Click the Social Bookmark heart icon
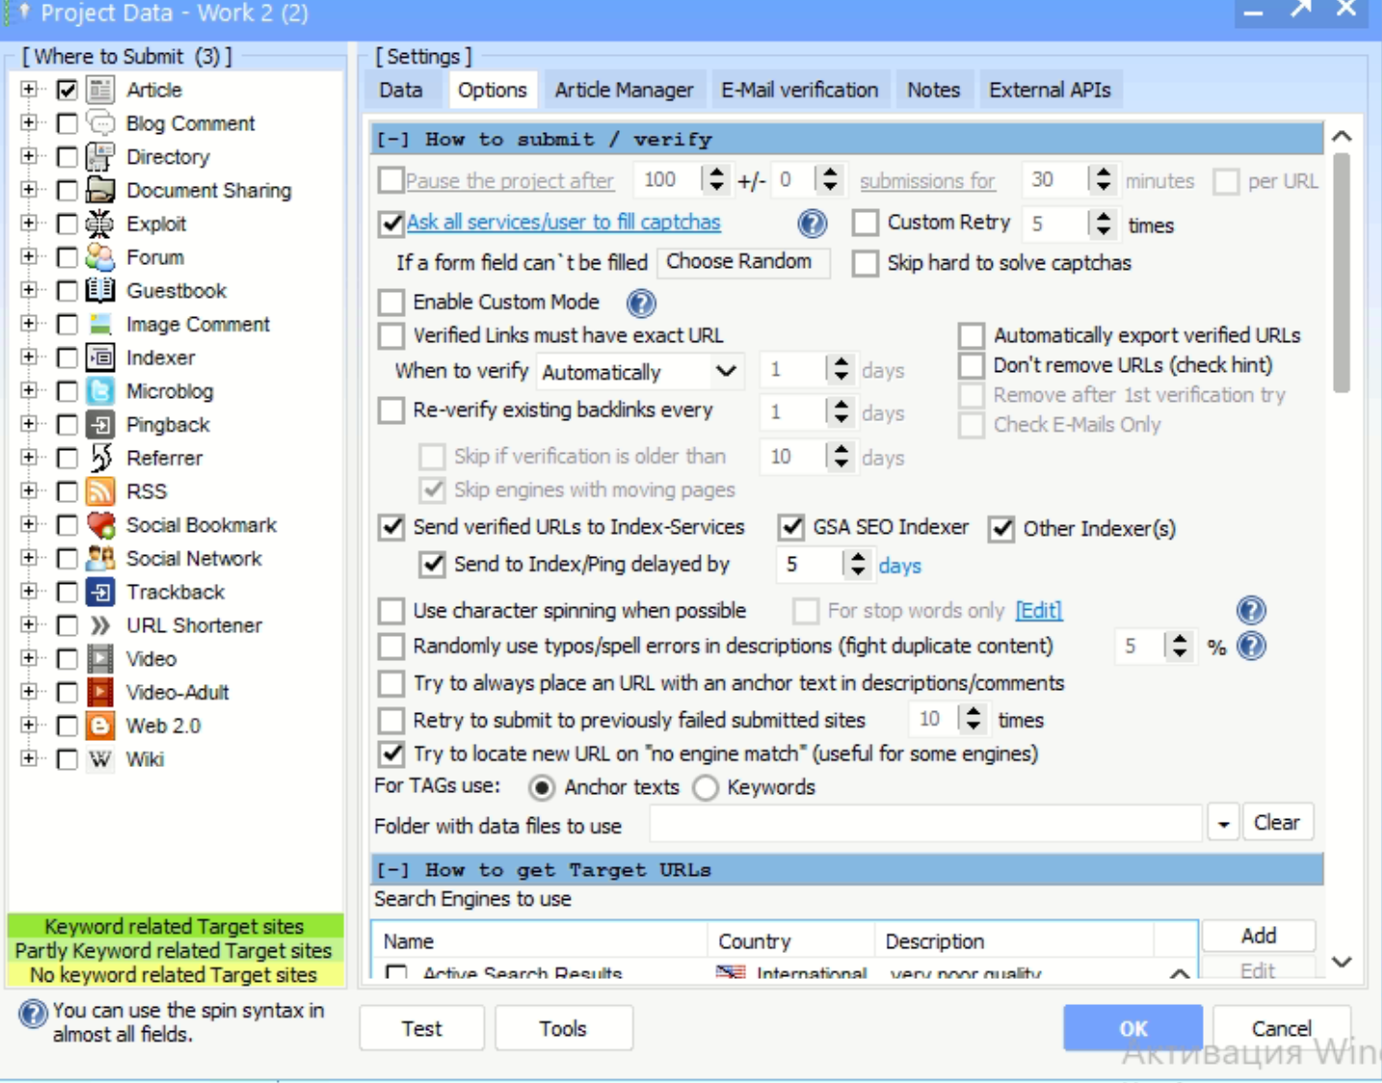Viewport: 1382px width, 1083px height. (100, 525)
